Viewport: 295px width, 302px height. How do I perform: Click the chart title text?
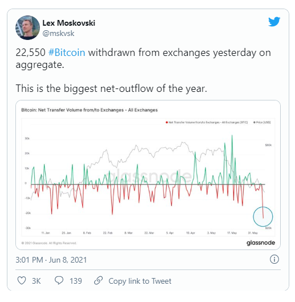pyautogui.click(x=90, y=110)
